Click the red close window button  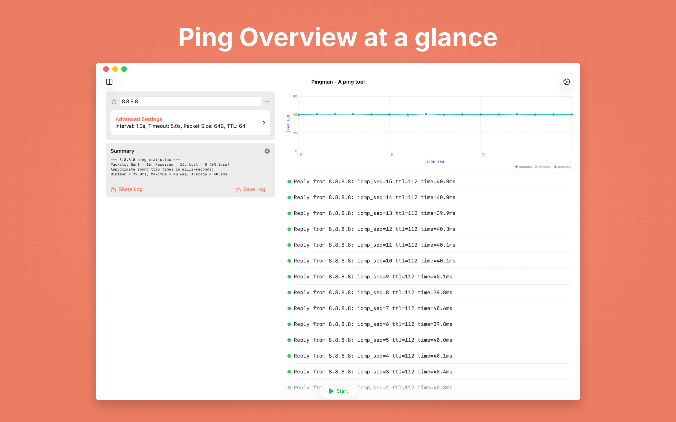tap(106, 69)
